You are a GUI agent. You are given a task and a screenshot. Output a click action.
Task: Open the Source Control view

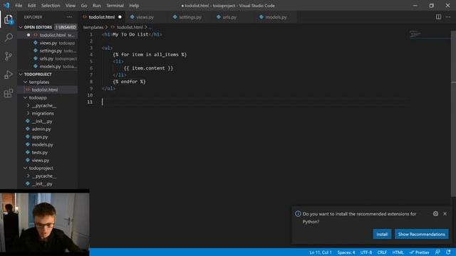(9, 56)
